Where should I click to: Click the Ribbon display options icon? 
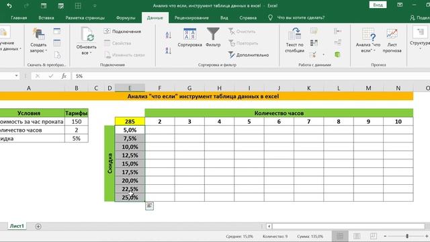point(400,5)
